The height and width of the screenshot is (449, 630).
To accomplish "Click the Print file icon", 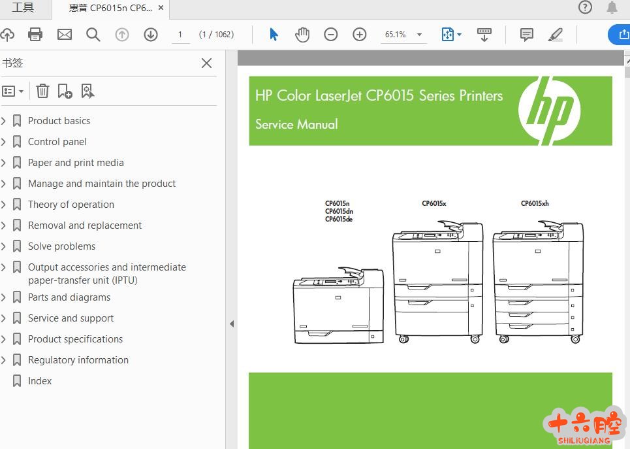I will pos(35,35).
